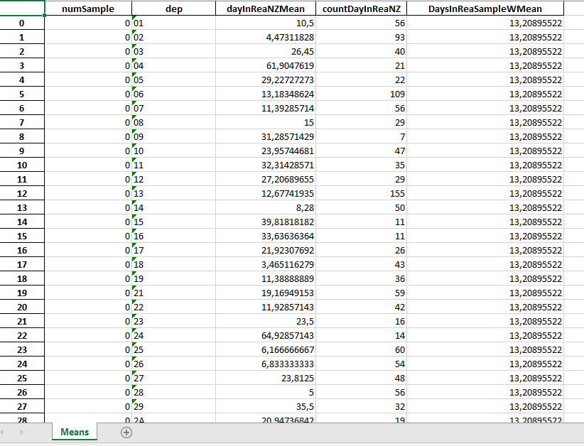Select the DaysInReaSampleWMean header cell
The image size is (584, 446).
tap(485, 9)
